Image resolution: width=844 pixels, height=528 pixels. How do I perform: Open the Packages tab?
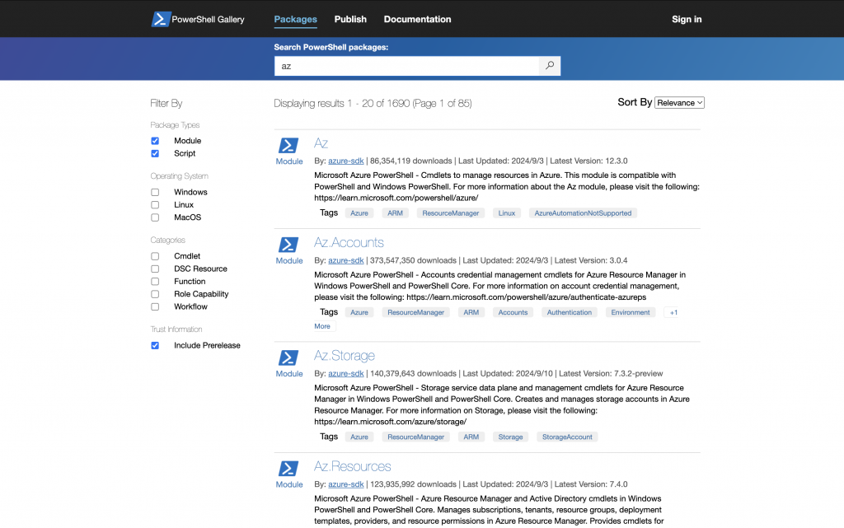pyautogui.click(x=296, y=19)
